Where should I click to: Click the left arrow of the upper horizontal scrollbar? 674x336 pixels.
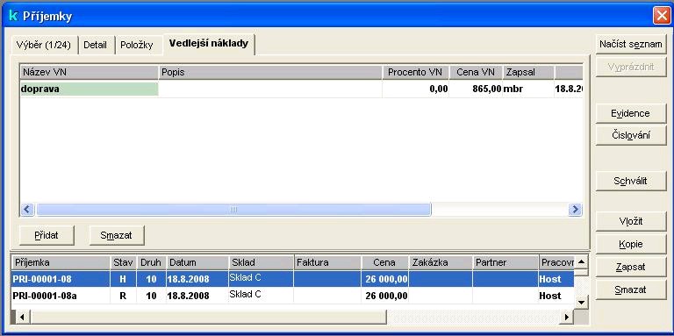tap(27, 210)
